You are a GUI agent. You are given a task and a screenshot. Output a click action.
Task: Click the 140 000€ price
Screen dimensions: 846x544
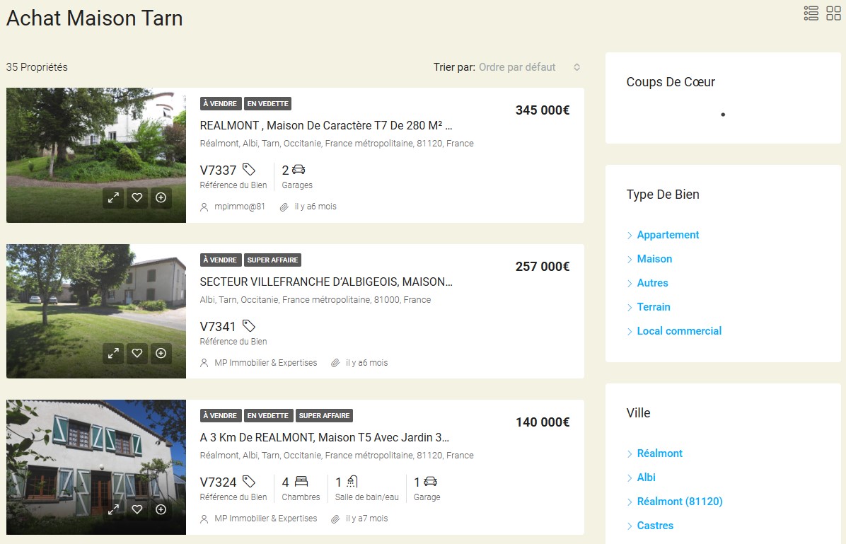point(543,422)
